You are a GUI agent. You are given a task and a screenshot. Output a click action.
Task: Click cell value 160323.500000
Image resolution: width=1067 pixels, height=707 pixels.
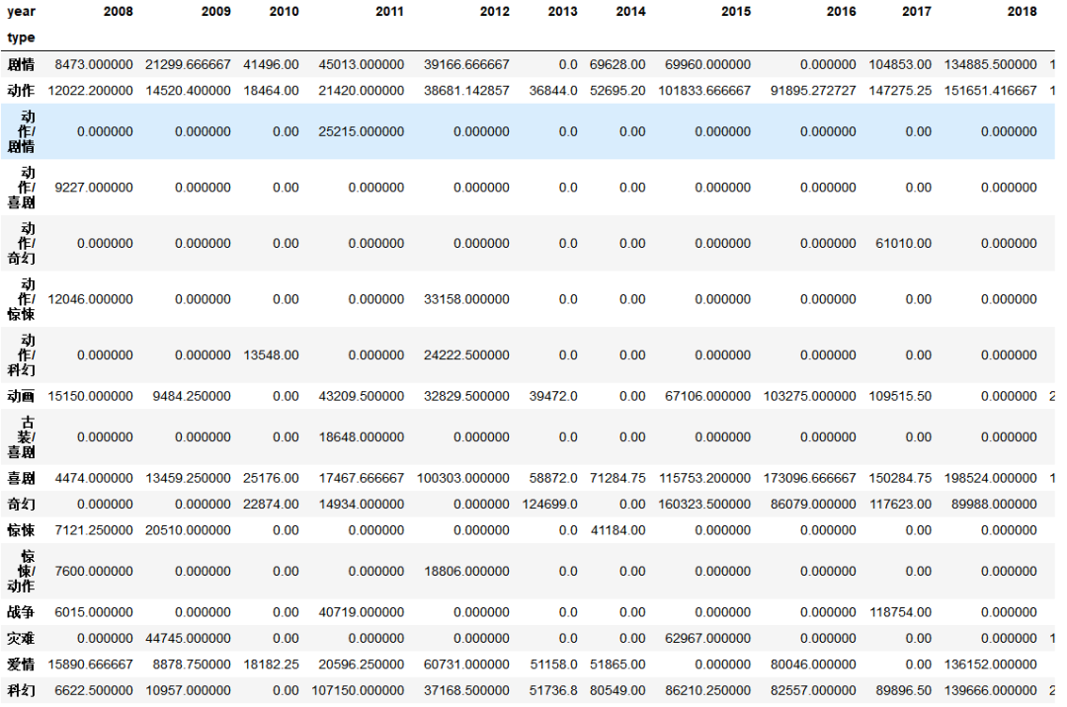click(x=704, y=505)
